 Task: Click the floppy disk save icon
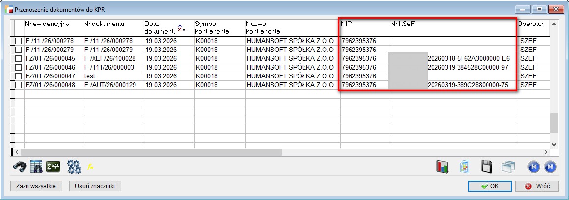(487, 167)
